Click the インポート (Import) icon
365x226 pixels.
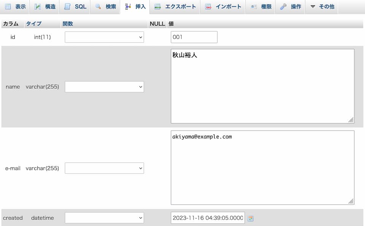point(208,7)
